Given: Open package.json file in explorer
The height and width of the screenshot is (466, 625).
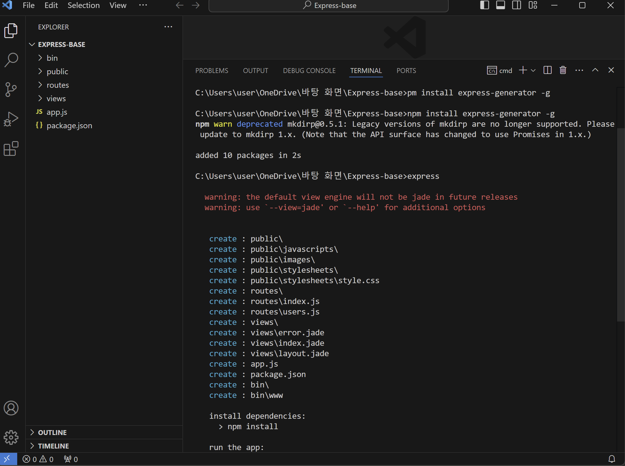Looking at the screenshot, I should pos(69,125).
